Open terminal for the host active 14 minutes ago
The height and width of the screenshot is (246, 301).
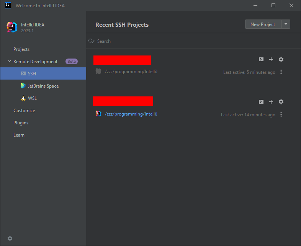(261, 102)
